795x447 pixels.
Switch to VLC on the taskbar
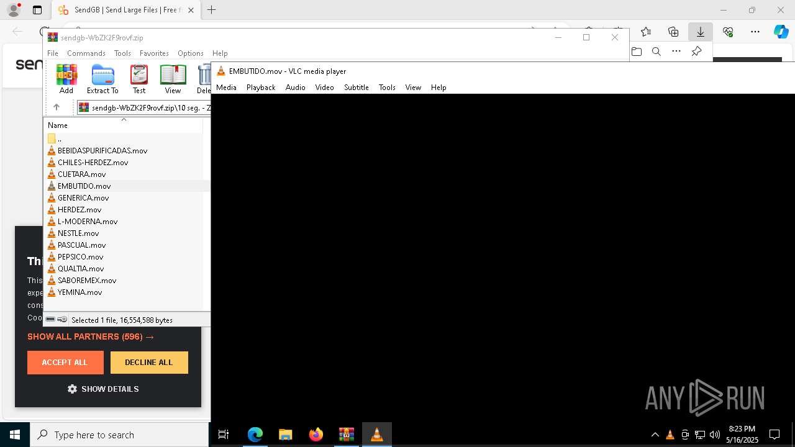tap(377, 435)
